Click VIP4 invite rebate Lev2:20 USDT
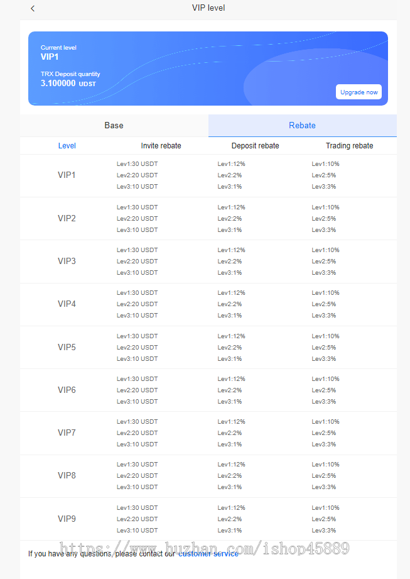 tap(137, 304)
